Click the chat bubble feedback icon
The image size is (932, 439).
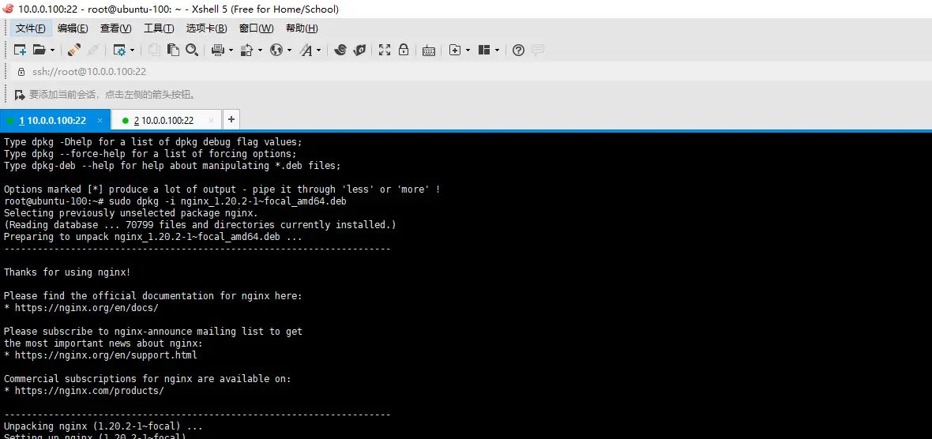click(537, 50)
